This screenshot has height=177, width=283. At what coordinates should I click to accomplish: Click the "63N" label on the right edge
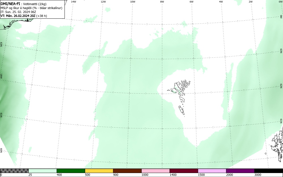click(281, 51)
